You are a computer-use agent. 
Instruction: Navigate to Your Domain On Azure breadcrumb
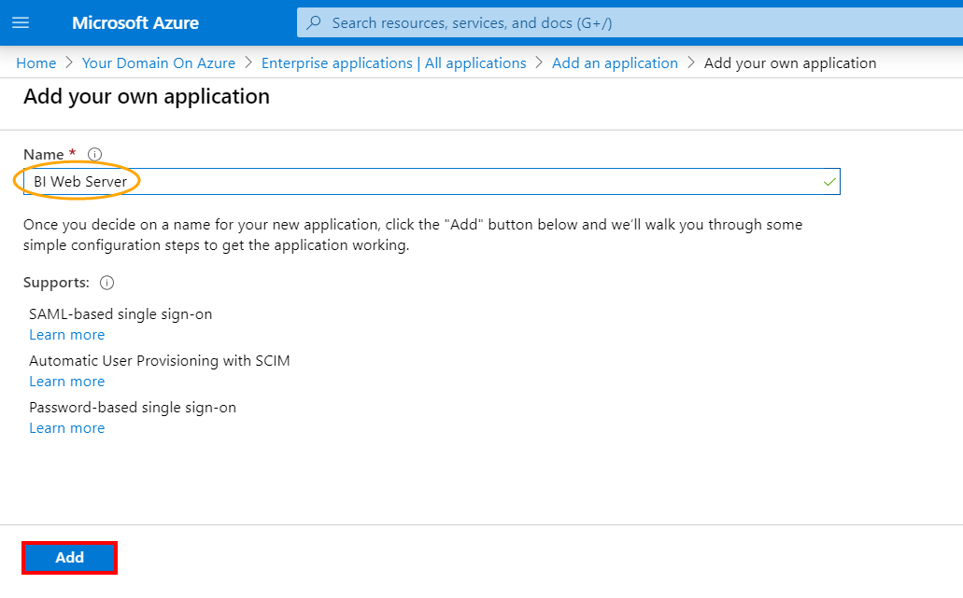click(x=158, y=63)
